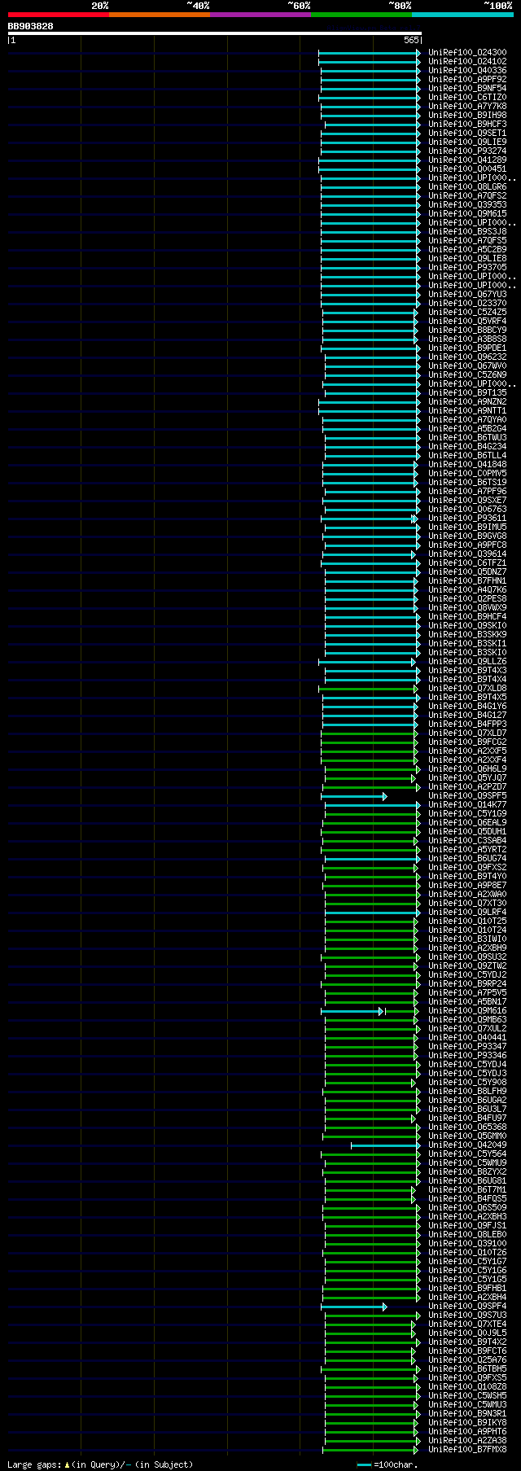Click the cyan alignment bar of UniRef100_P93611

click(x=368, y=519)
